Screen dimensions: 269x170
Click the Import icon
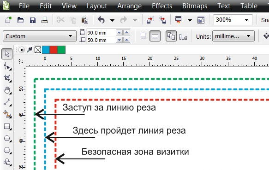click(x=150, y=20)
